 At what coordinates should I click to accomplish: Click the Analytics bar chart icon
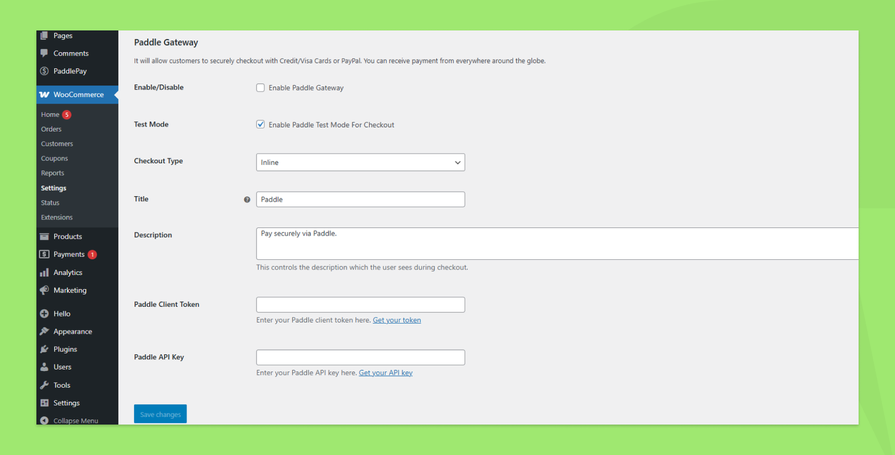coord(44,272)
